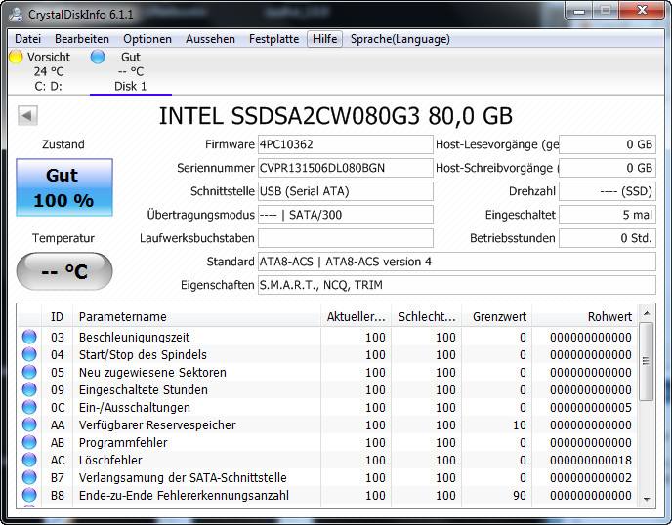Screen dimensions: 672x525
Task: Open the Bearbeiten menu
Action: click(x=82, y=39)
